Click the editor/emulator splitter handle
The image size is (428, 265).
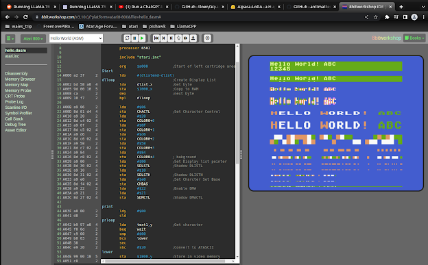coord(241,154)
